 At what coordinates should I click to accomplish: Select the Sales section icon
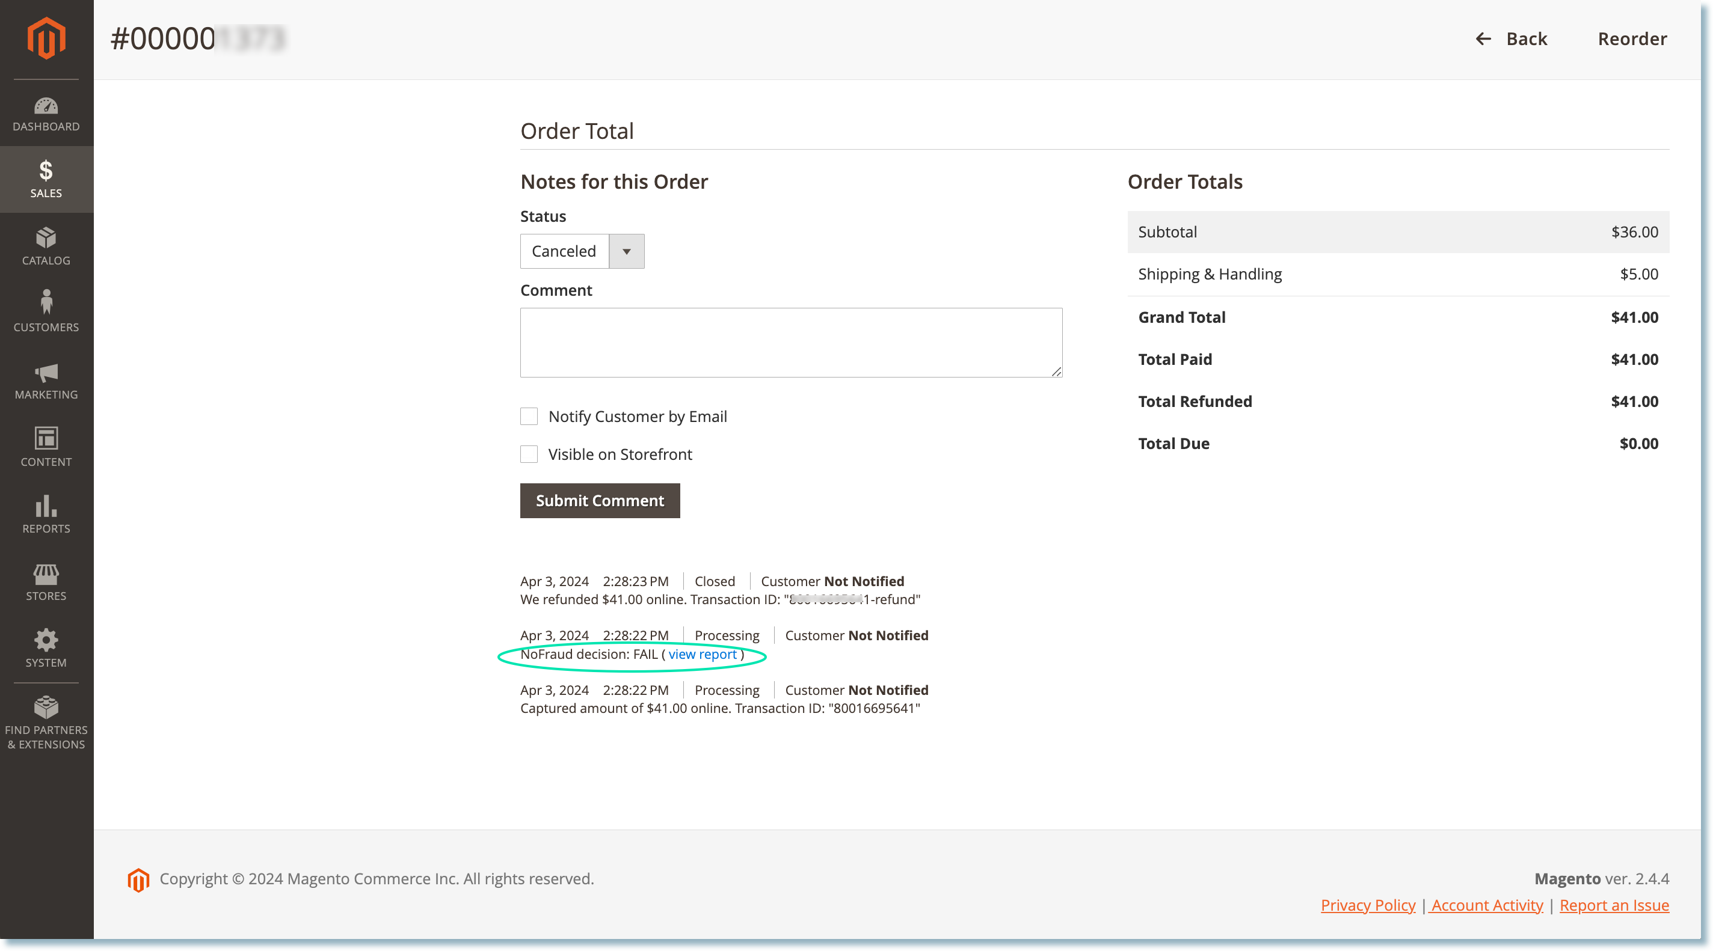pyautogui.click(x=46, y=178)
